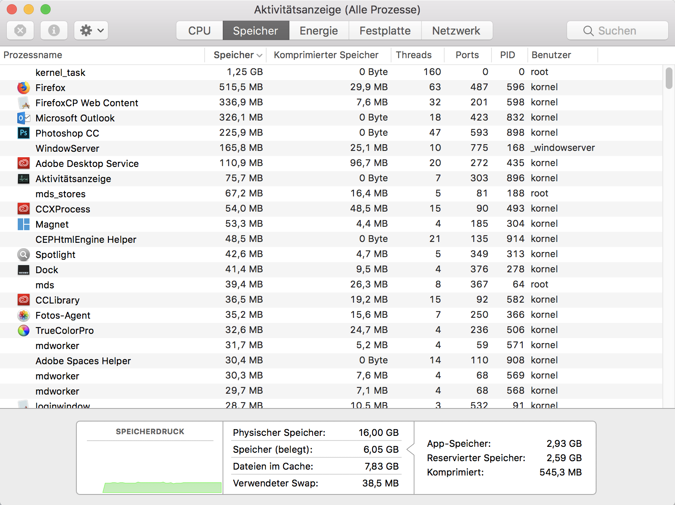Open the Netzwerk tab
Screen dimensions: 675x505
456,30
